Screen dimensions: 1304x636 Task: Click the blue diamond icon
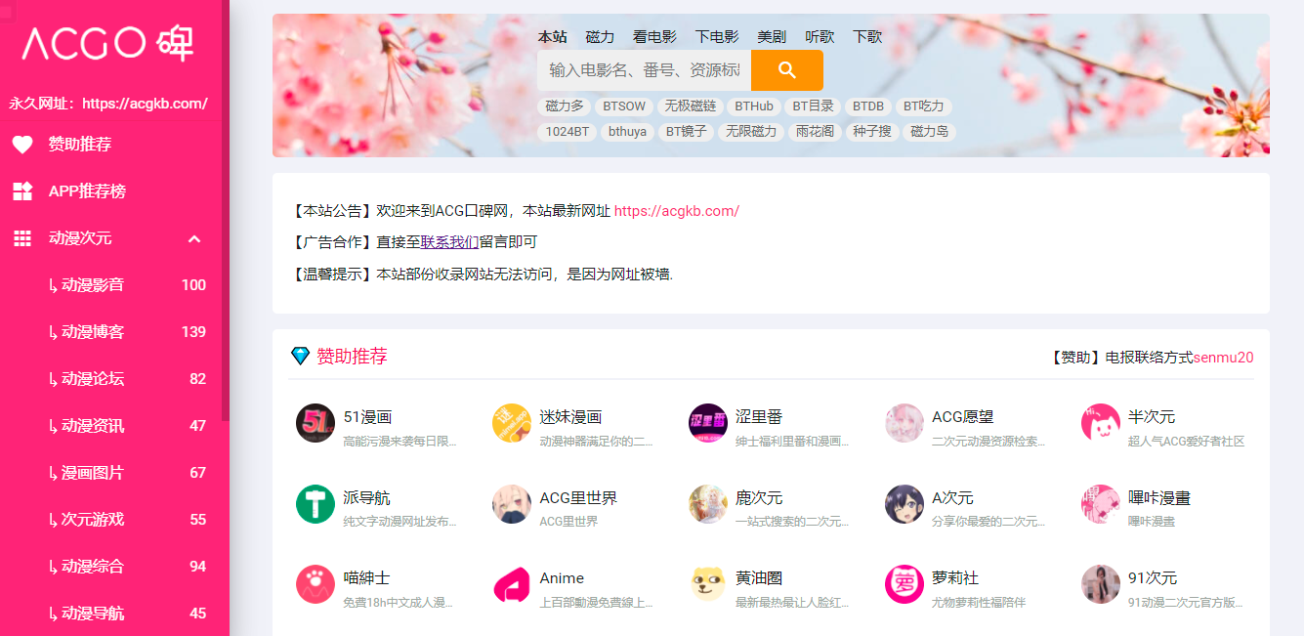click(x=300, y=357)
